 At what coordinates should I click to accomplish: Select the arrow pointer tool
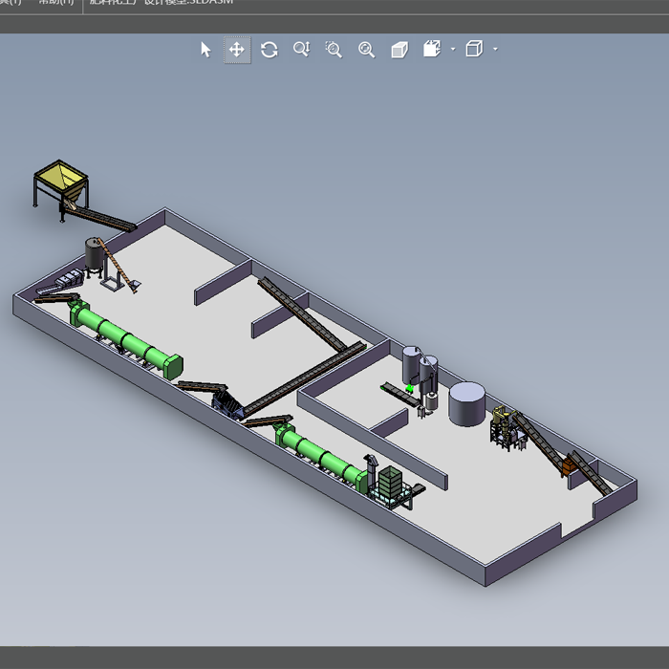click(x=205, y=50)
